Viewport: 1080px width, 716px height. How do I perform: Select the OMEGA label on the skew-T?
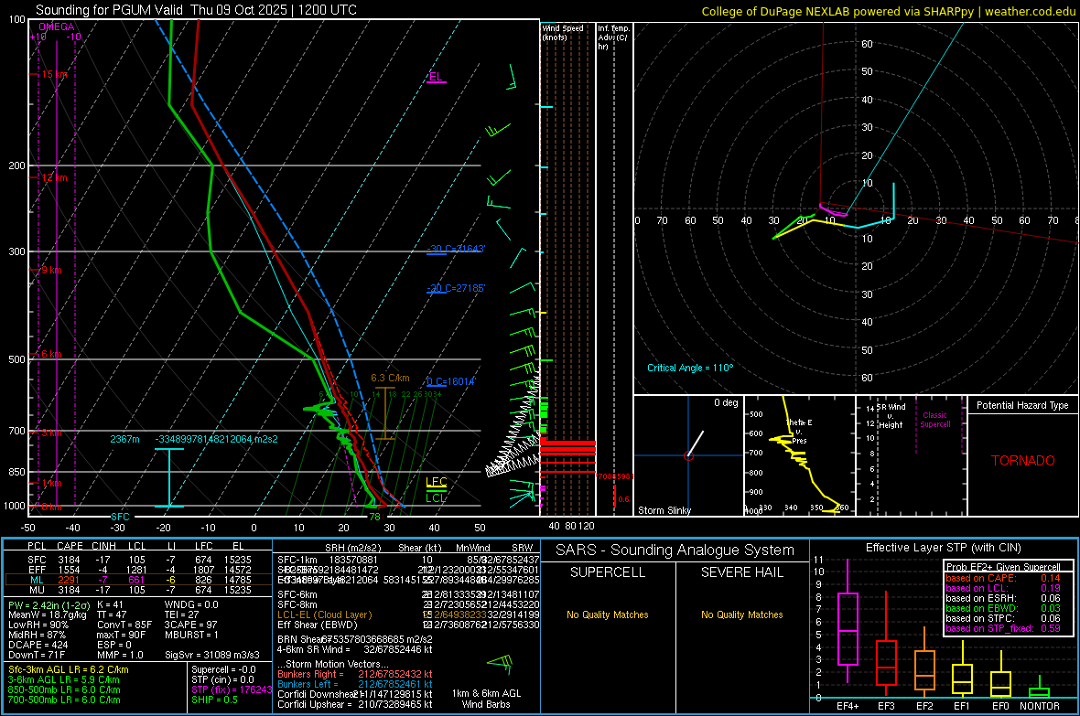tap(57, 27)
